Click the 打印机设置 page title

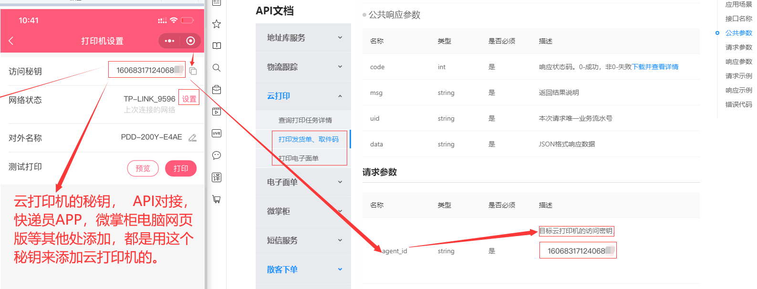(102, 41)
